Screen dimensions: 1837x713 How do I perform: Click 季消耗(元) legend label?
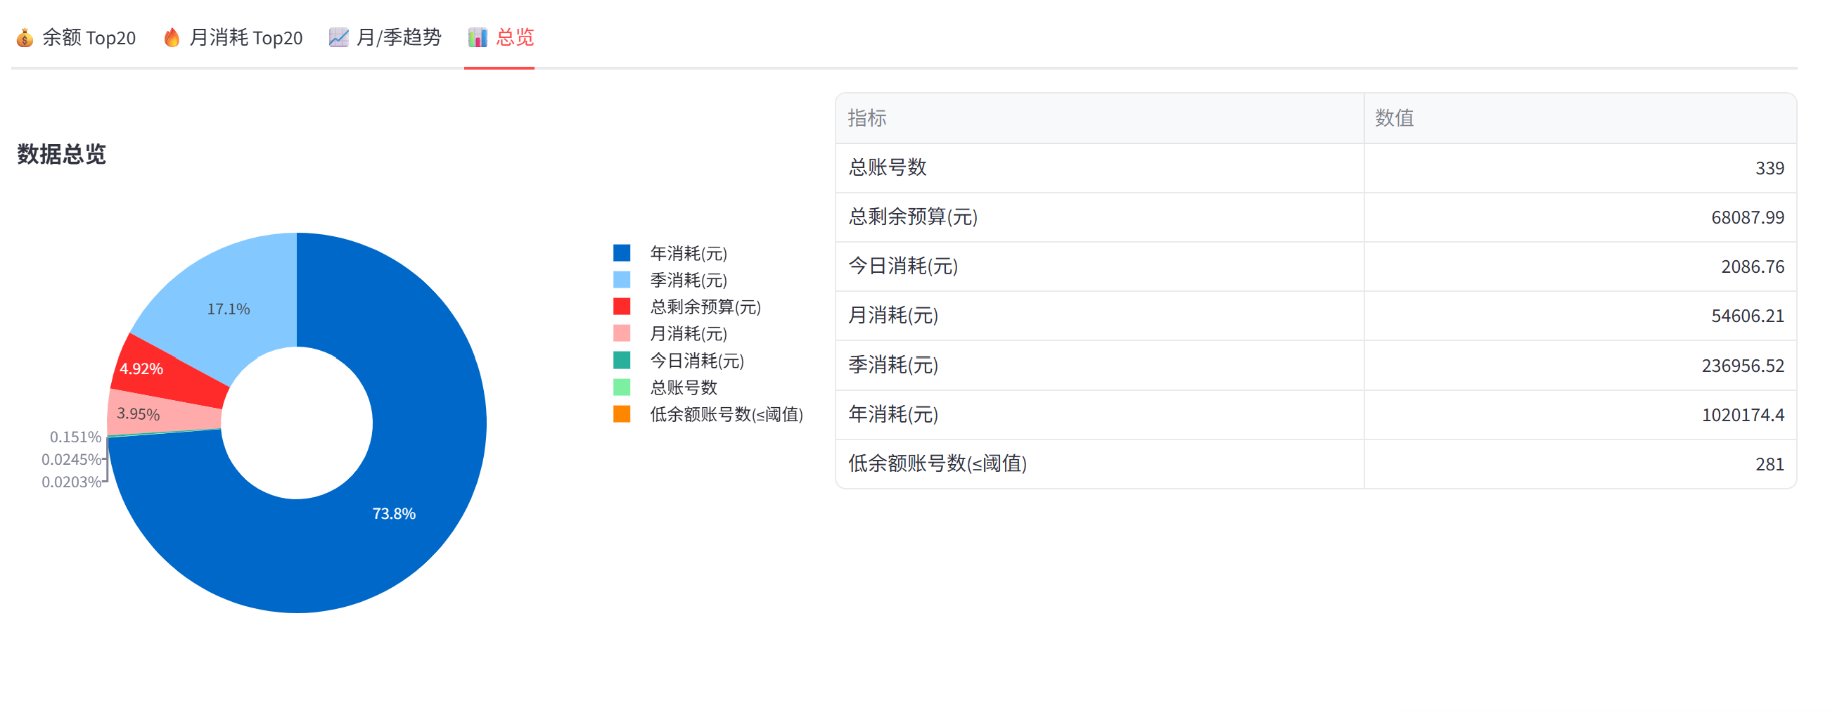[688, 279]
